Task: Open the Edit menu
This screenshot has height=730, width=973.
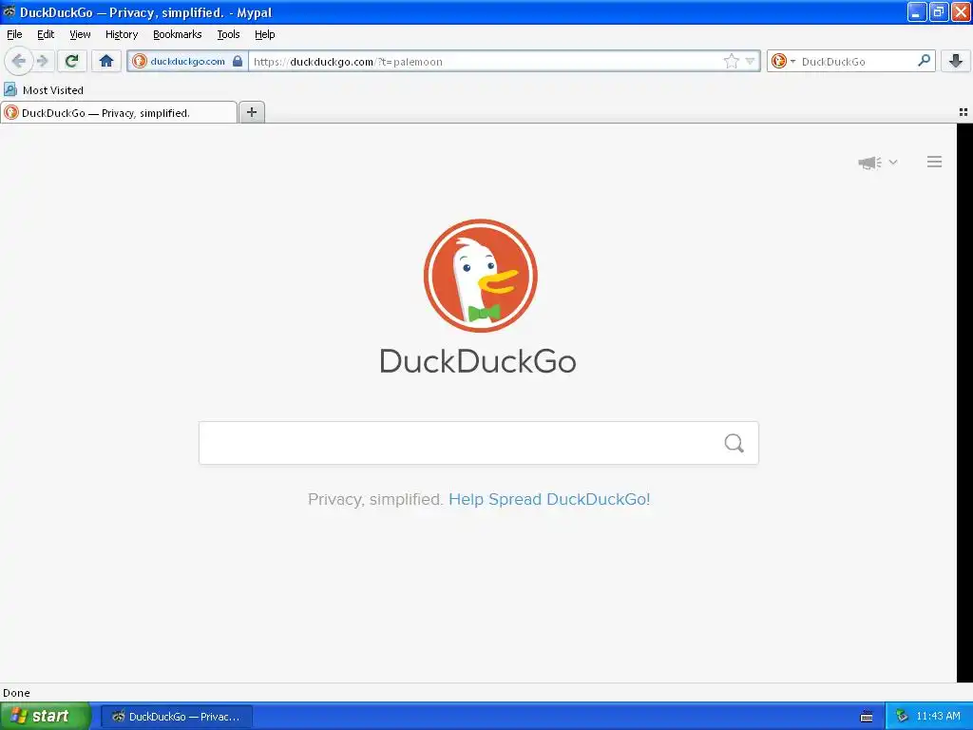Action: 46,34
